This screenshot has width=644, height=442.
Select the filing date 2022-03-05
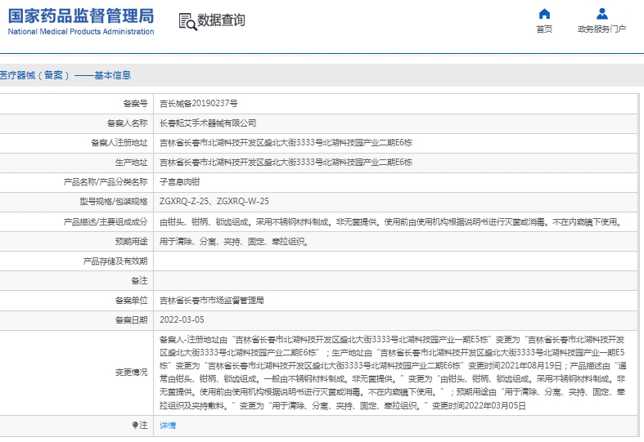(x=182, y=319)
